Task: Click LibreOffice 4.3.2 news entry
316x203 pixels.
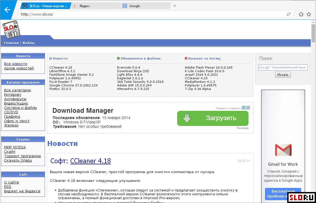Action: click(62, 71)
